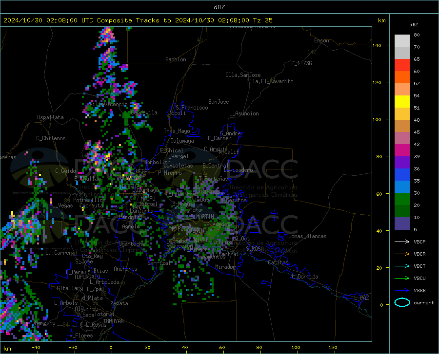Select the yellow 51 dBZ color swatch
The width and height of the screenshot is (439, 354).
(x=402, y=102)
